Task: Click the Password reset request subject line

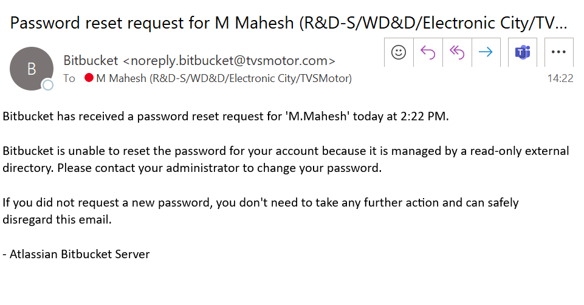Action: [x=288, y=23]
